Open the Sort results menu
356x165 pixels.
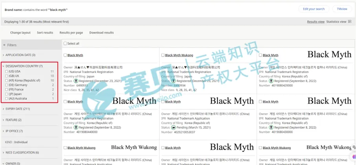[45, 33]
